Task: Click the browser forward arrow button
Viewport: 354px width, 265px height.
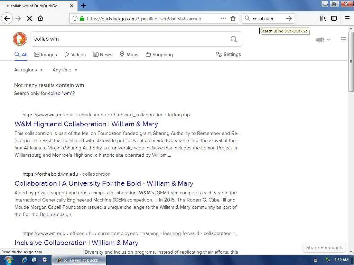Action: pos(18,18)
